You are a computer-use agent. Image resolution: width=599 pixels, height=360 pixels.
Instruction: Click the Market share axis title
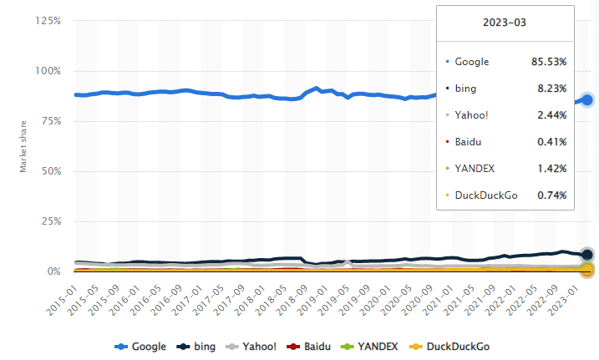point(23,147)
